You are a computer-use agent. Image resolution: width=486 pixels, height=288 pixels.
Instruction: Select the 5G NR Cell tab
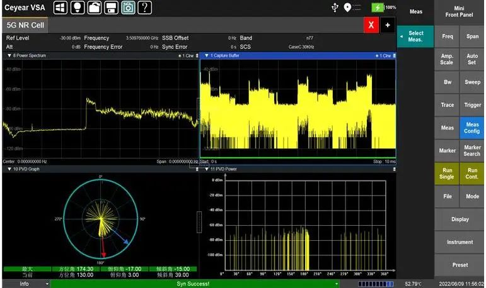[x=25, y=25]
